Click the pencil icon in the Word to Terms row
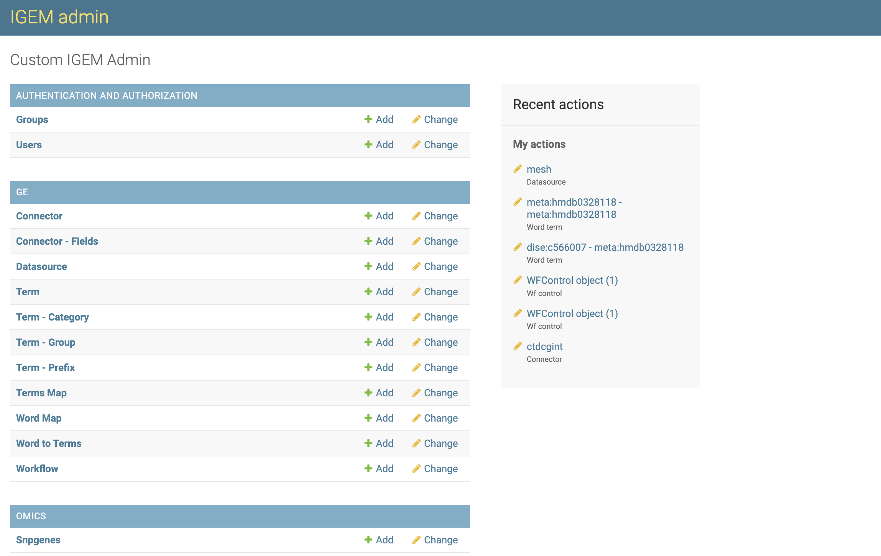Viewport: 881px width, 556px height. click(x=416, y=443)
